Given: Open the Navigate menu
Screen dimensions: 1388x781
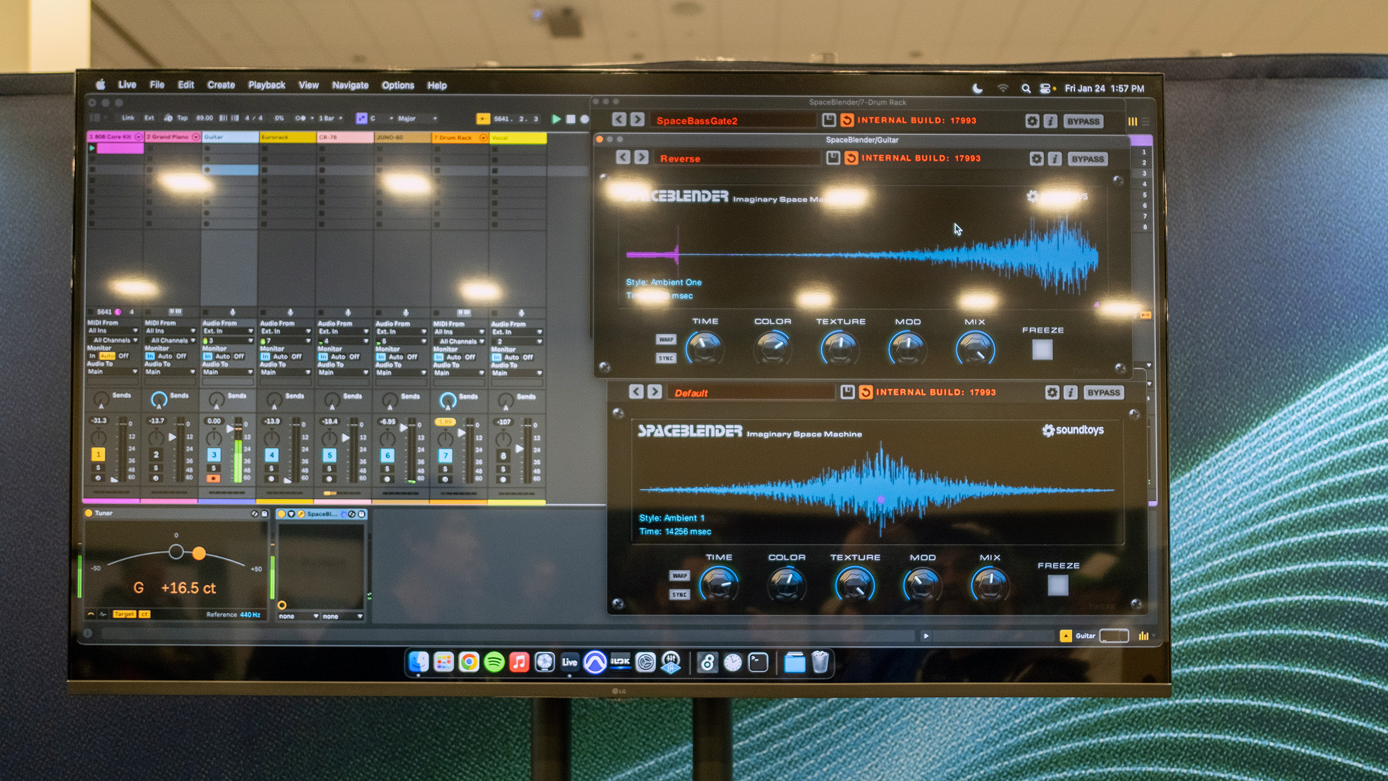Looking at the screenshot, I should [x=350, y=85].
